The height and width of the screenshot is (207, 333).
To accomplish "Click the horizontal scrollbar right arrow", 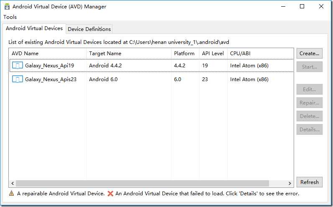I will point(290,183).
